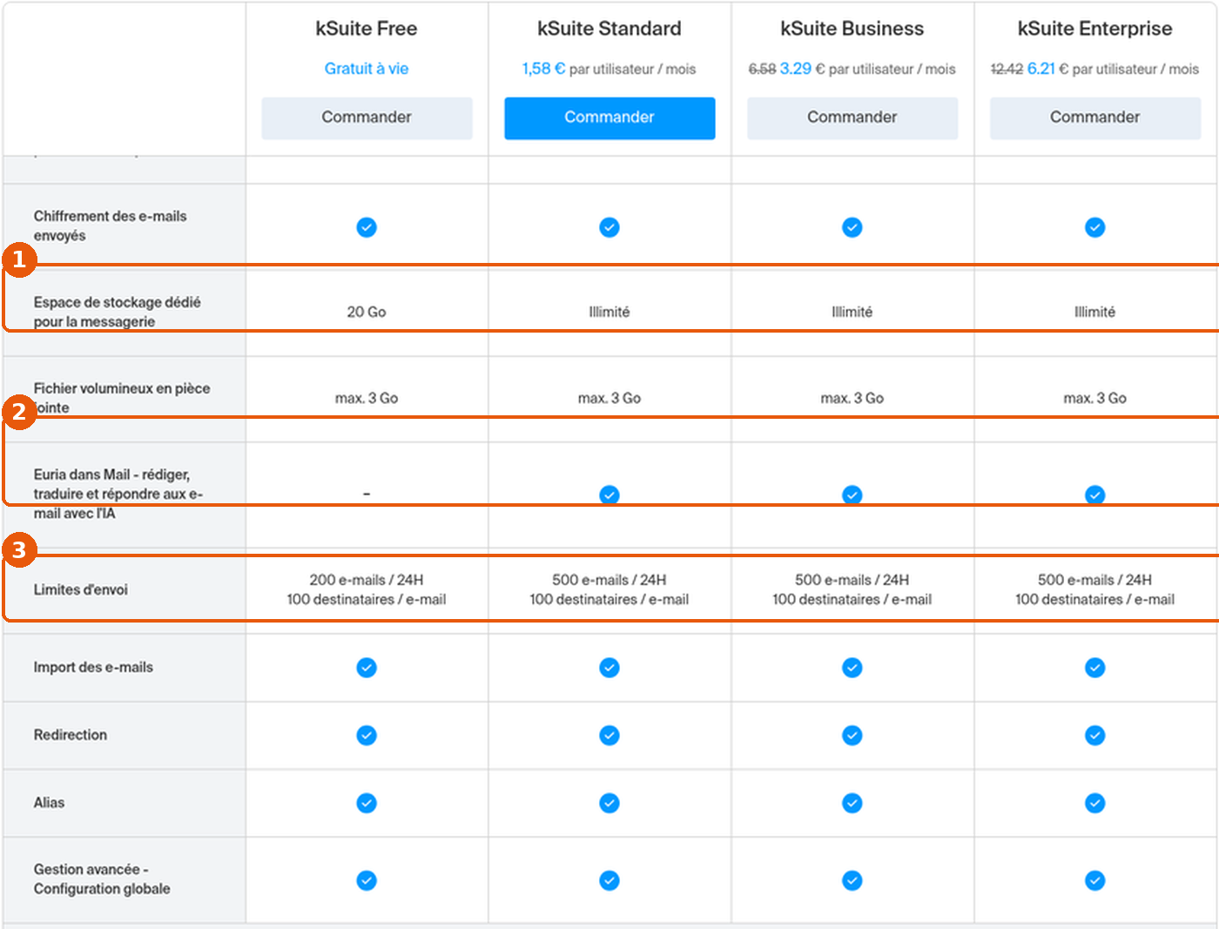Click the kSuite Business checkmark for Gestion avancée
The image size is (1219, 929).
click(852, 881)
